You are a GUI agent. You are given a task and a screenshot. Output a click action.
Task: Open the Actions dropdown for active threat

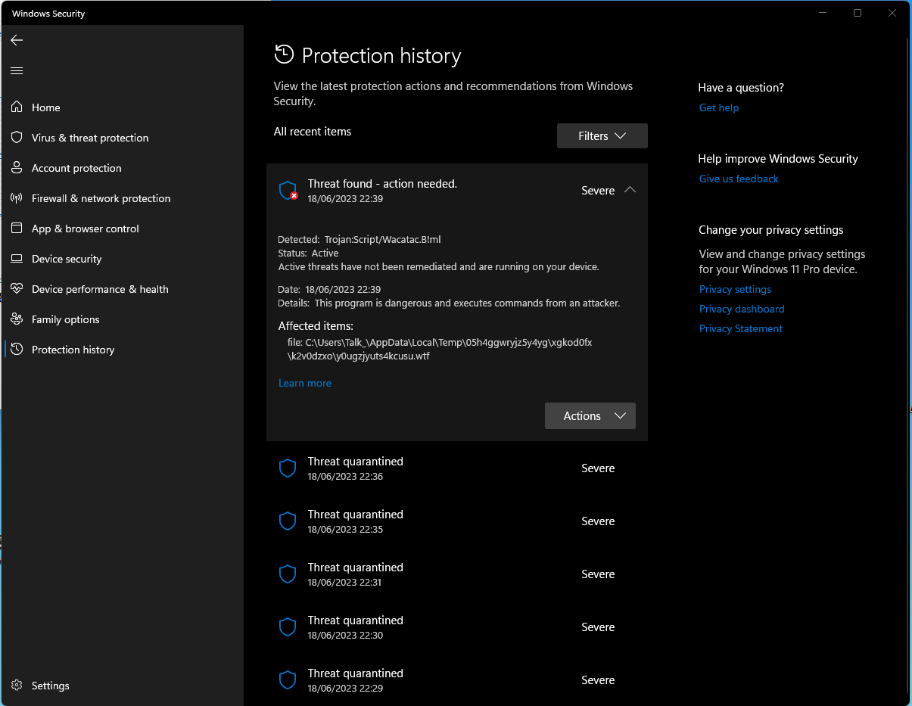(590, 416)
